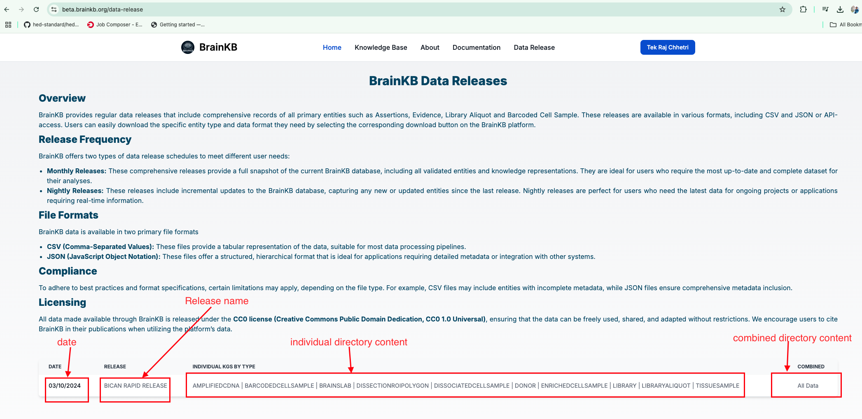This screenshot has height=419, width=862.
Task: Click the Release Frequency section heading
Action: coord(85,140)
